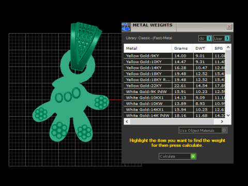The height and width of the screenshot is (186, 248).
Task: Select the Yellow Gold:9KY row
Action: click(x=175, y=56)
